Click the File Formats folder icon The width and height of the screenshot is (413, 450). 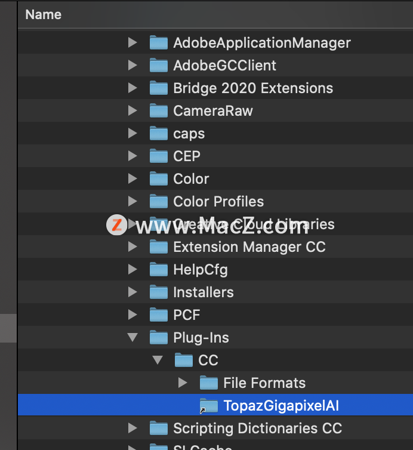(209, 383)
